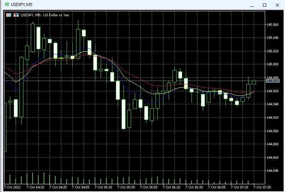
Task: Click the current price label 144.975
Action: [273, 81]
